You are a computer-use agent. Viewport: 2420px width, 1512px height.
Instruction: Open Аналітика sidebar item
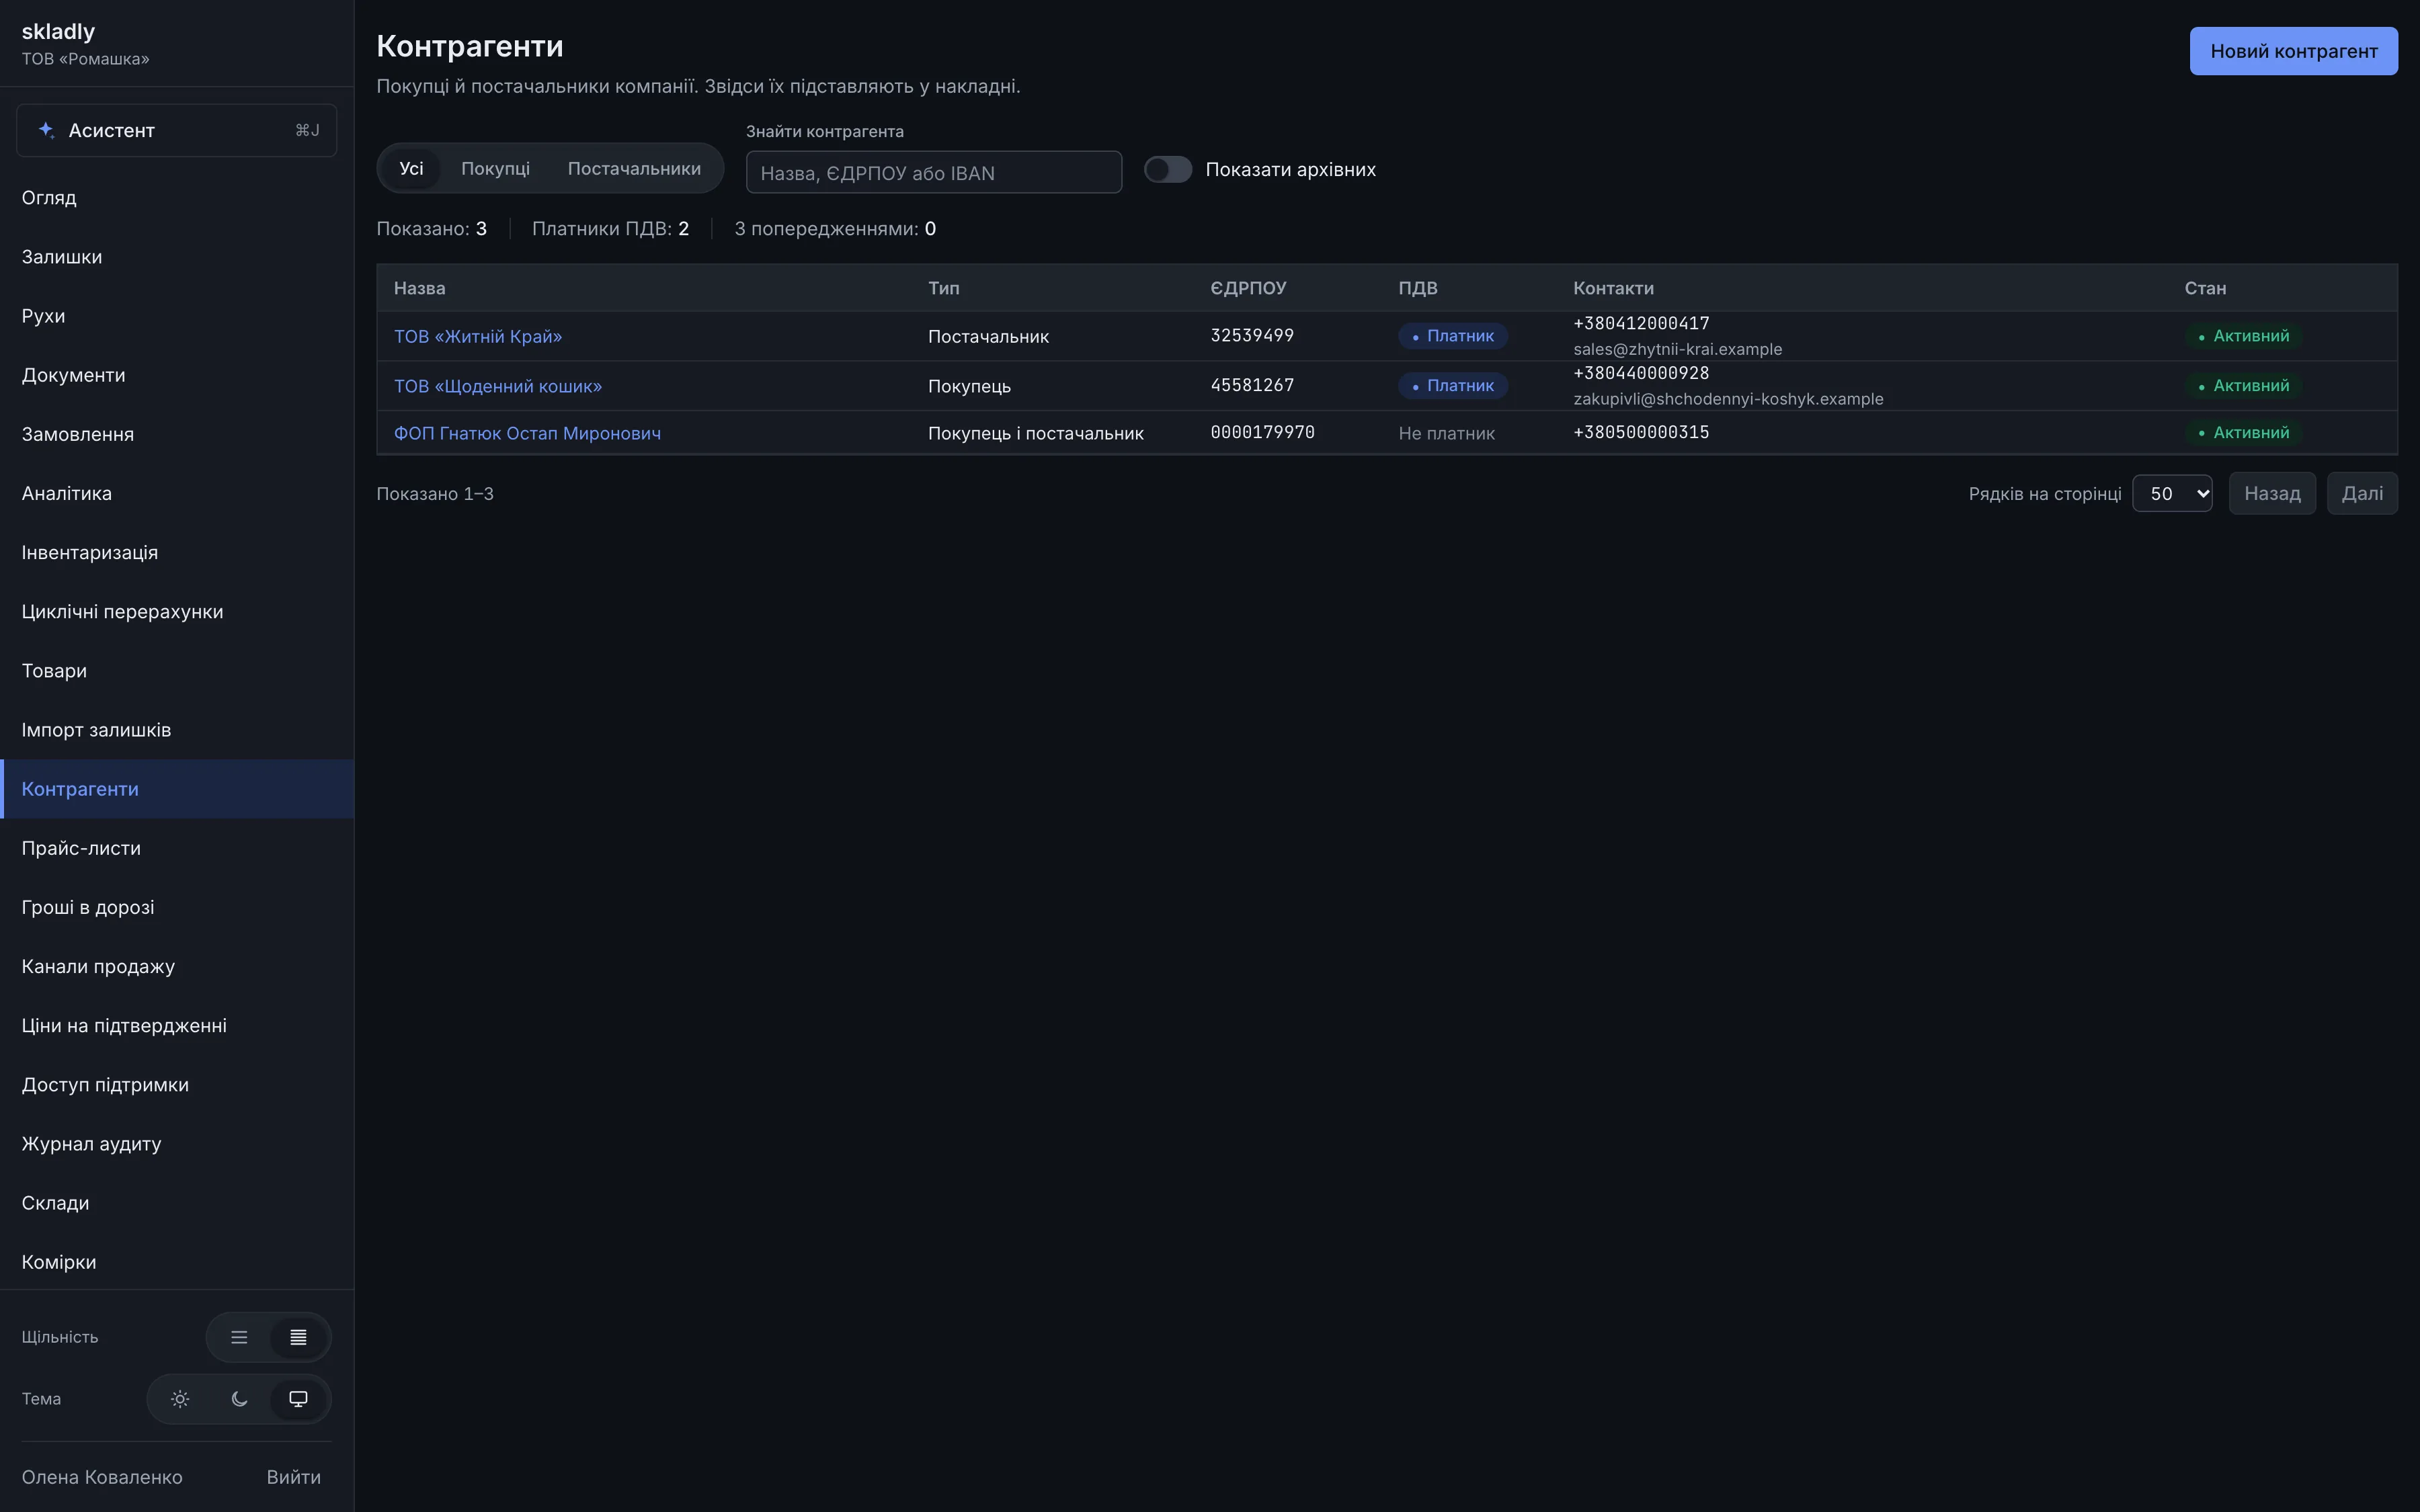177,493
